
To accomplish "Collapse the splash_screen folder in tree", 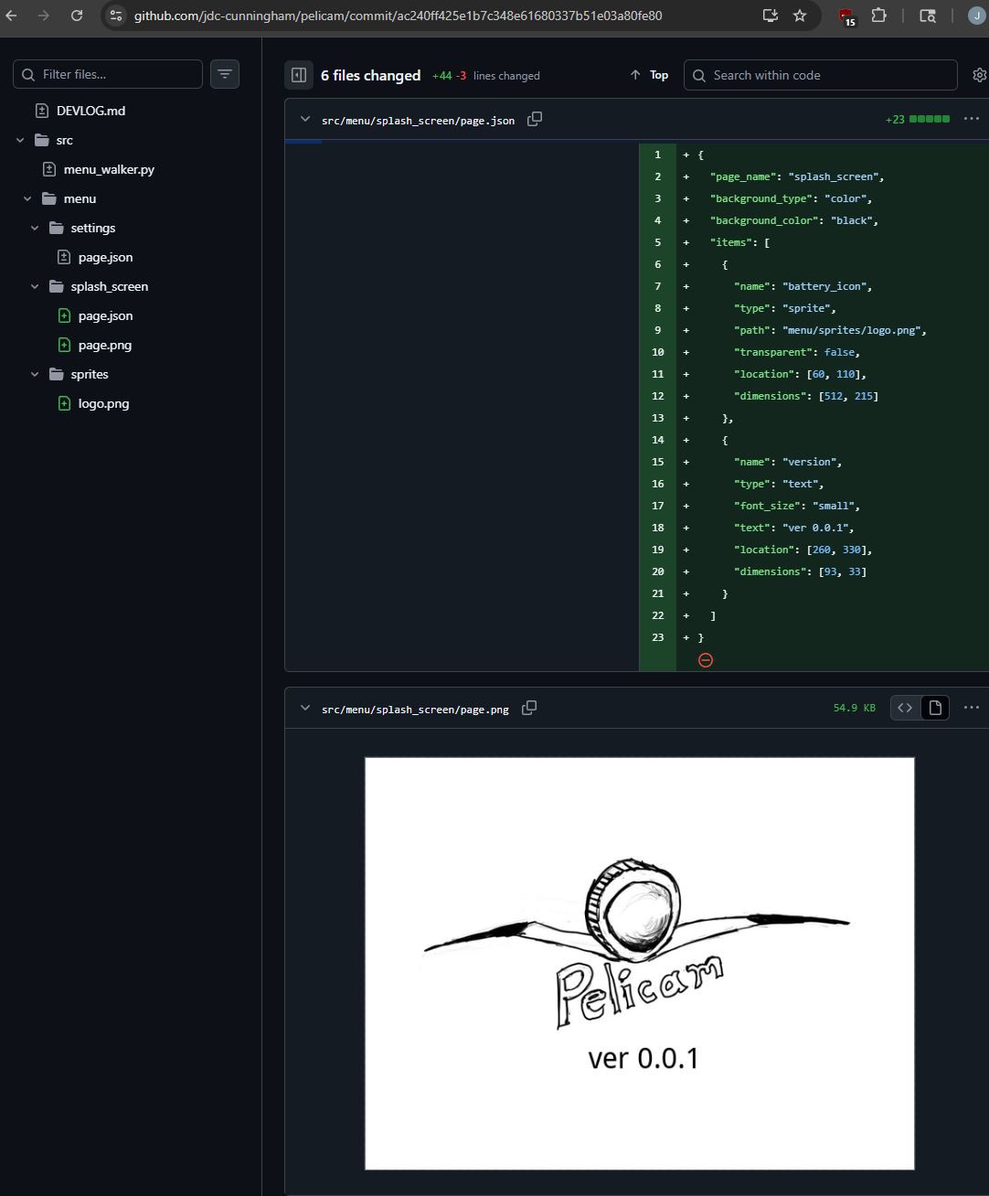I will click(x=35, y=286).
